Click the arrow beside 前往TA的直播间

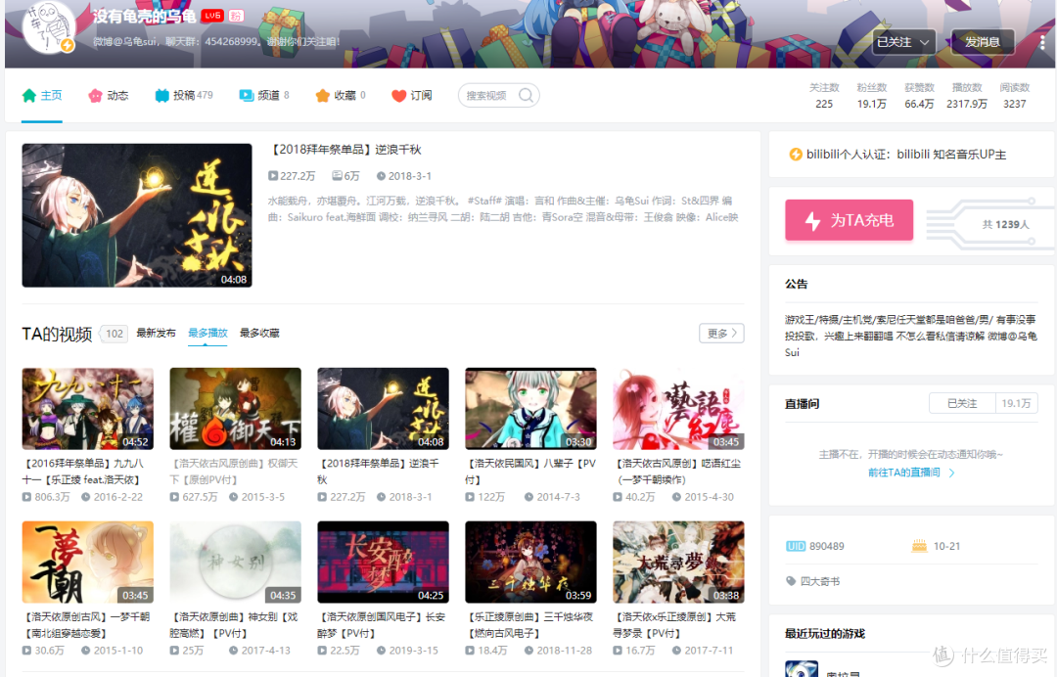pos(952,473)
